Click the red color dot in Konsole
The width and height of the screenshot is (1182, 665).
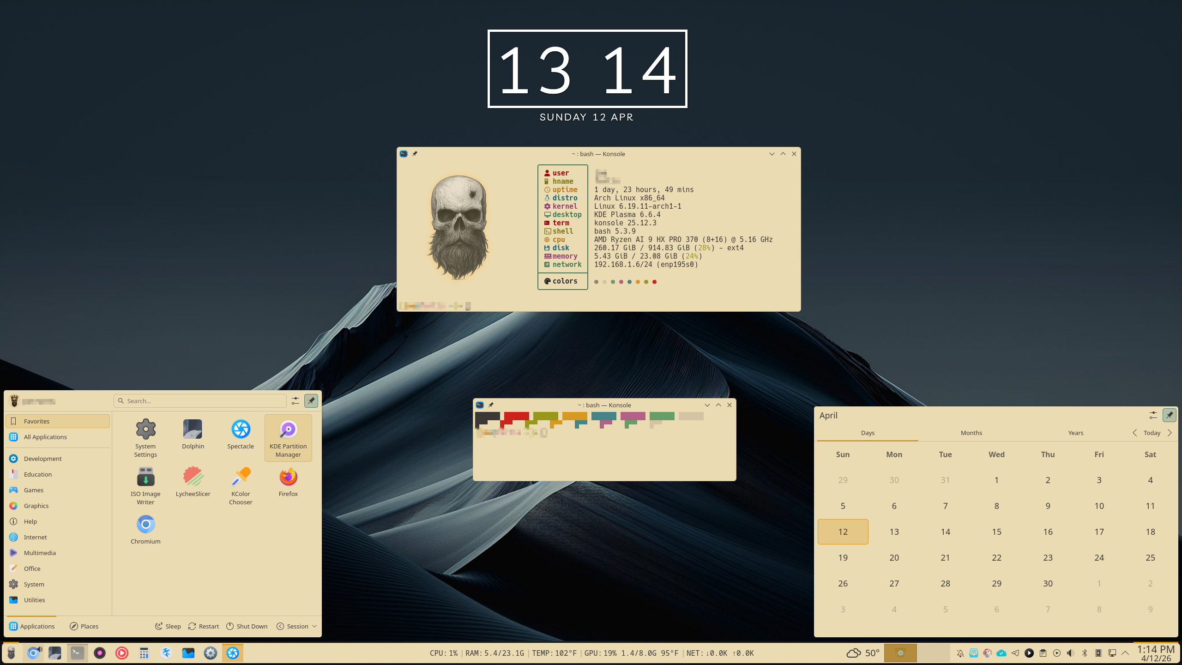[654, 282]
